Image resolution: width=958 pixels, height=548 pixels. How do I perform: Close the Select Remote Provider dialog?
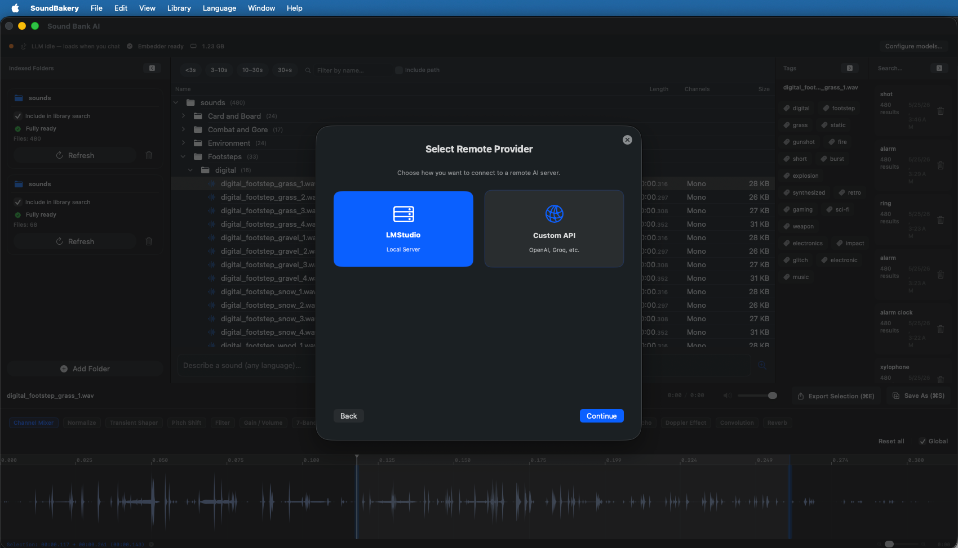tap(627, 140)
